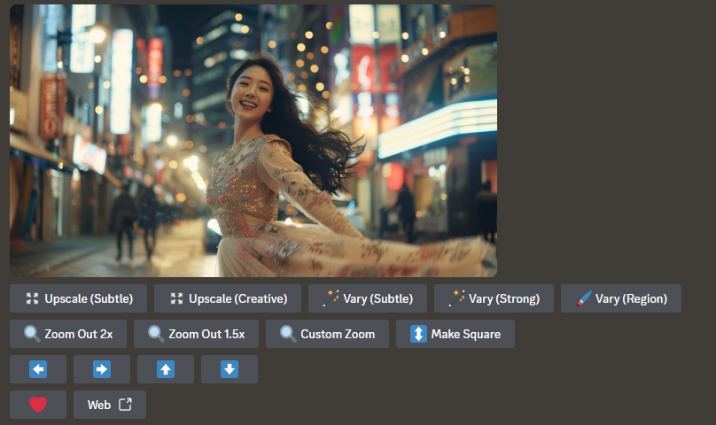This screenshot has width=716, height=425.
Task: Click the Upscale (Creative) button
Action: click(228, 298)
